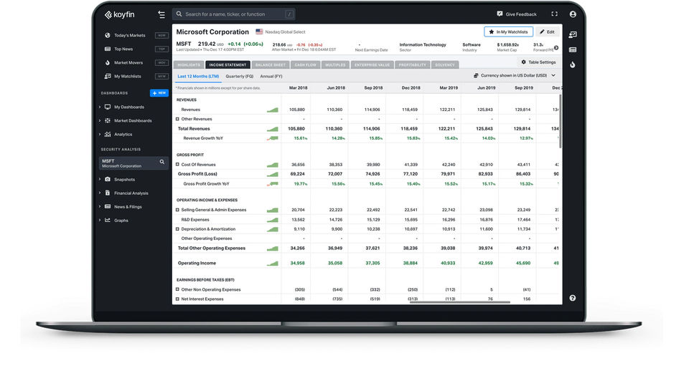Select Quarterly (FQ) period
The width and height of the screenshot is (689, 366).
pos(240,76)
